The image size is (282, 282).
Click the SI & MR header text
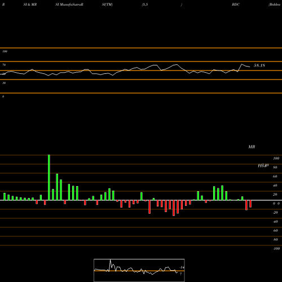tap(30, 5)
